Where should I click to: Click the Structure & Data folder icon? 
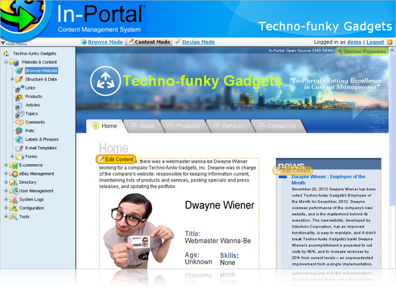point(19,79)
